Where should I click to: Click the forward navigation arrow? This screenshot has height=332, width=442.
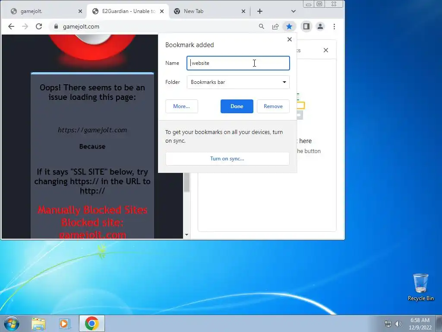point(25,26)
